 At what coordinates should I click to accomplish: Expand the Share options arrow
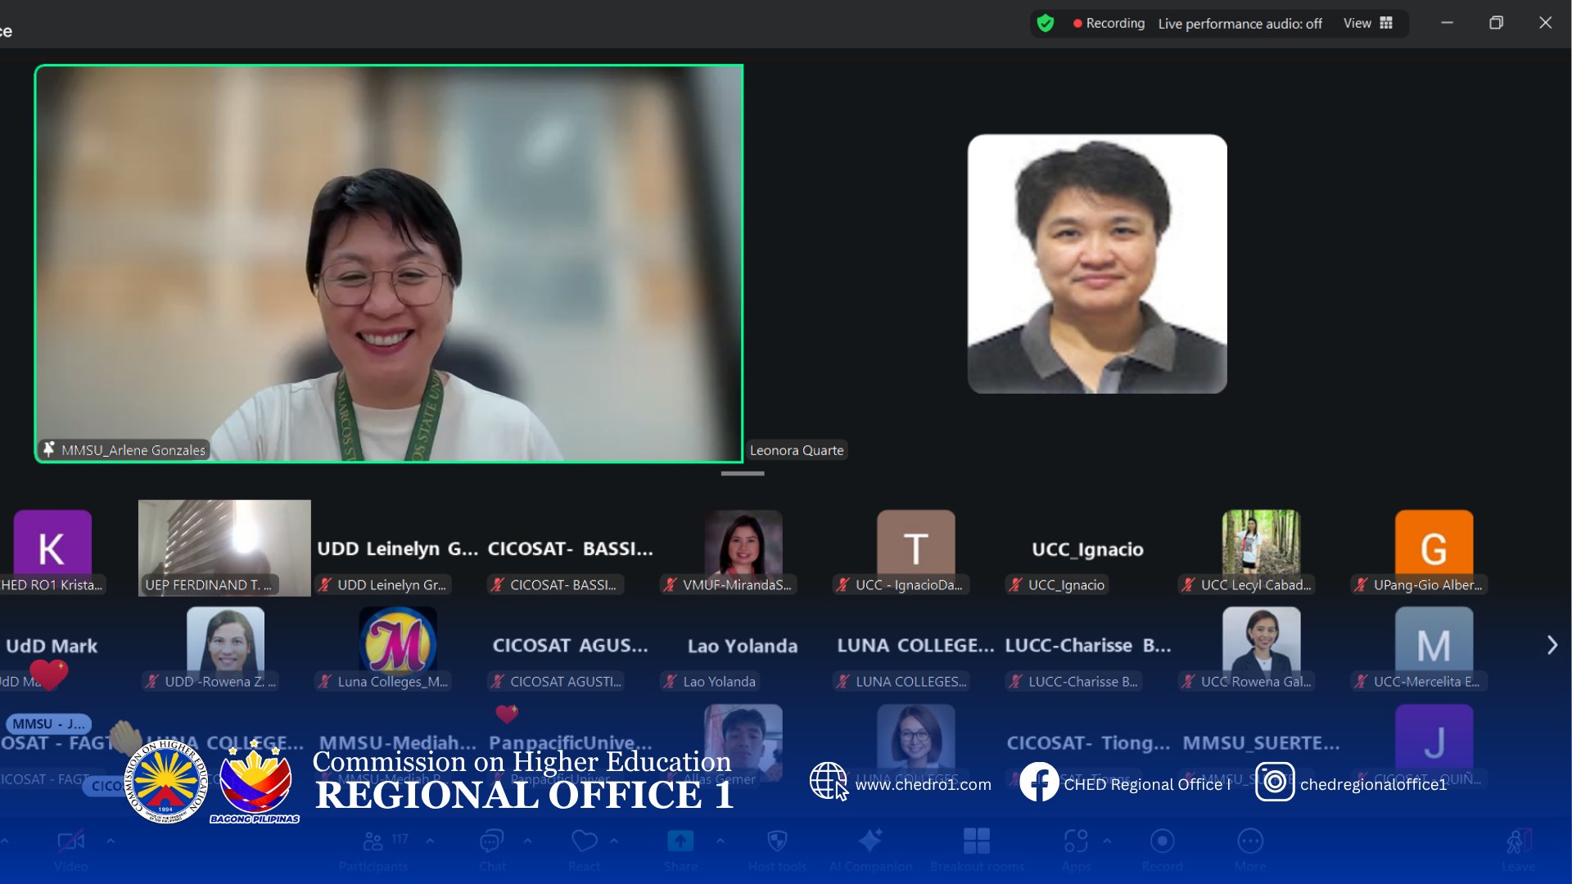pyautogui.click(x=720, y=841)
